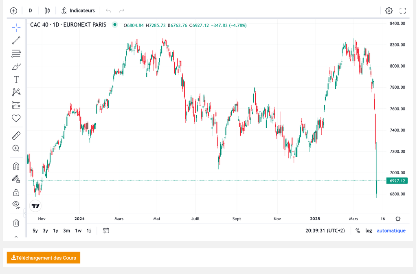
Task: Hide all drawings with eye icon
Action: 16,205
